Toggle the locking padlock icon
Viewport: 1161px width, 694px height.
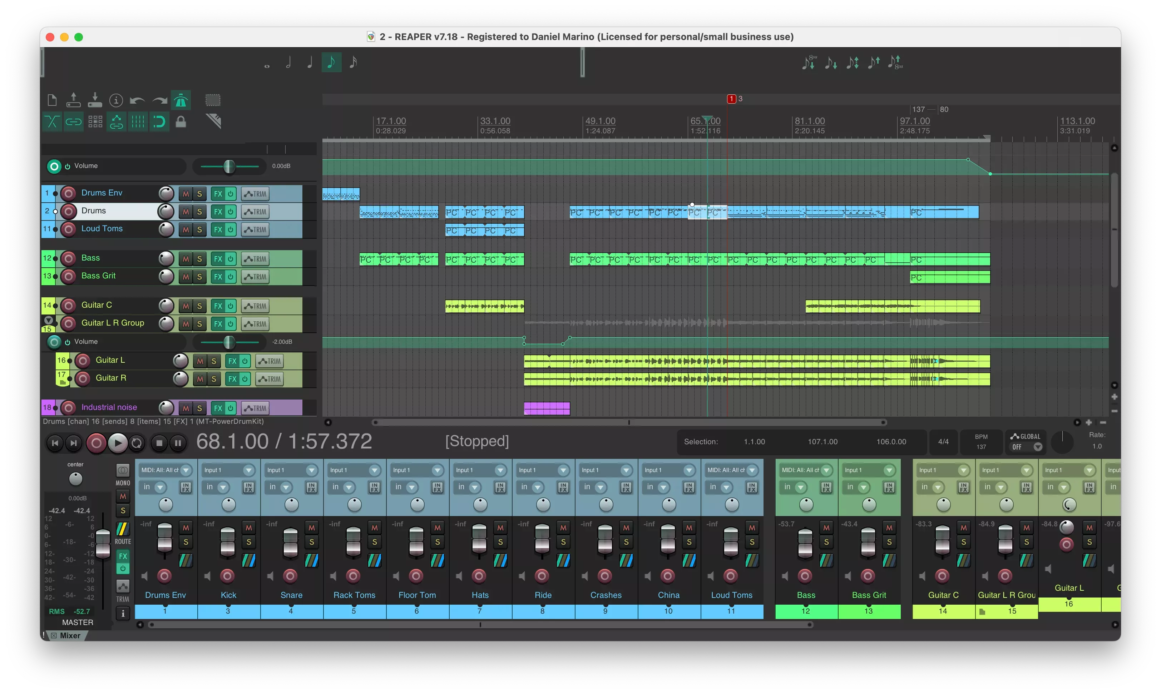click(x=181, y=122)
